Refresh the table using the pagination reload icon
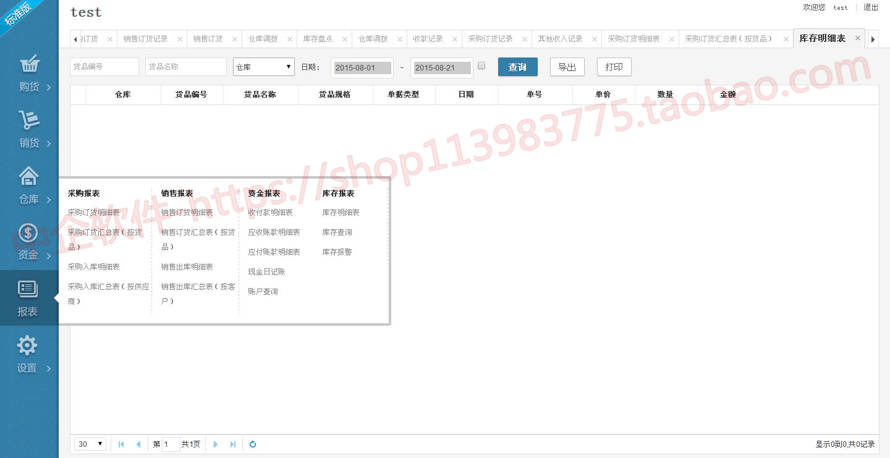Viewport: 890px width, 458px height. pos(253,444)
